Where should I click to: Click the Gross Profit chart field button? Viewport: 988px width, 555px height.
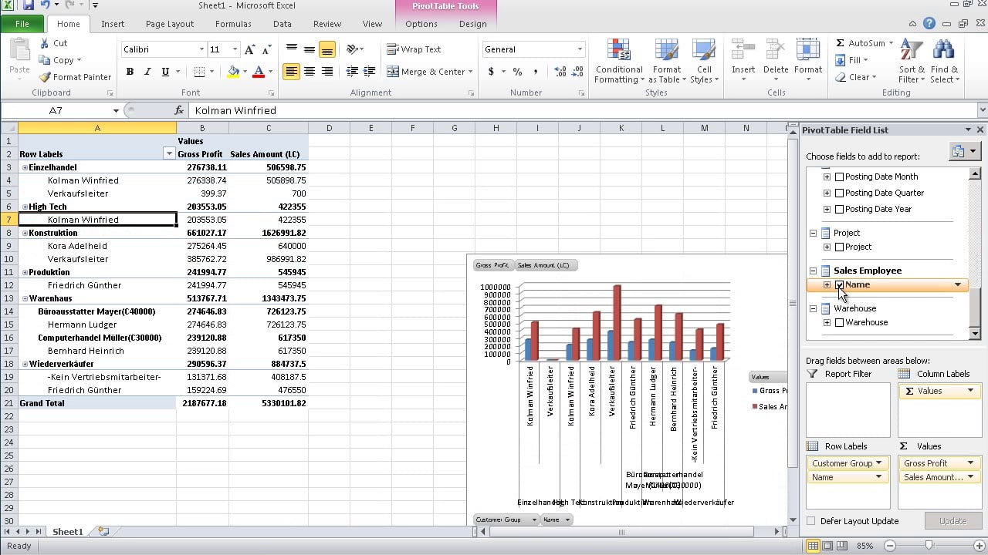coord(493,265)
